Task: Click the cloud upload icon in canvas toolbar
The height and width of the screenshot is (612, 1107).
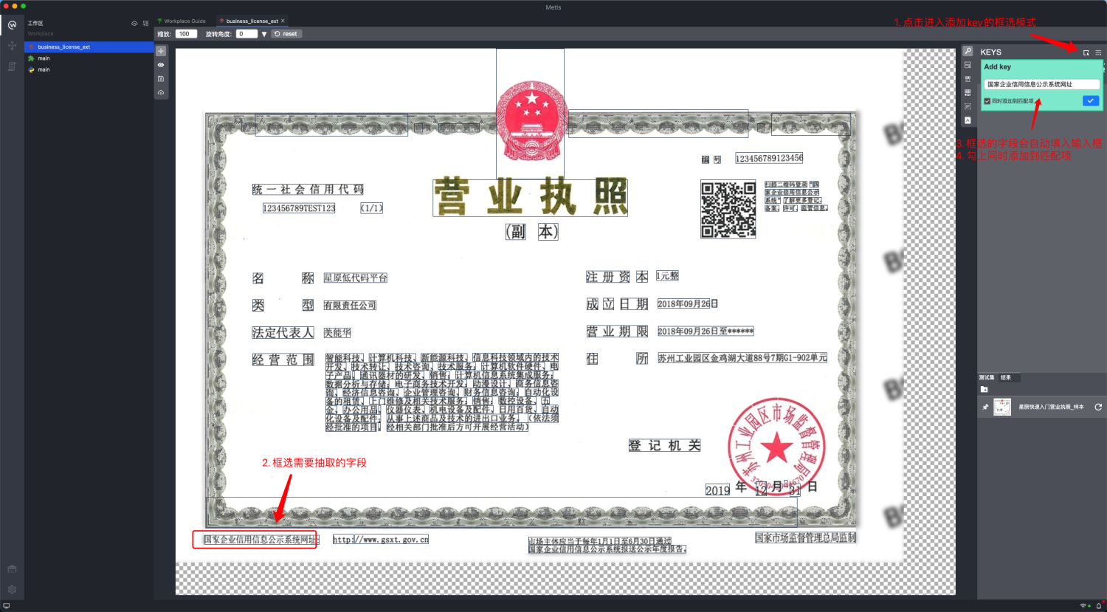Action: point(161,92)
